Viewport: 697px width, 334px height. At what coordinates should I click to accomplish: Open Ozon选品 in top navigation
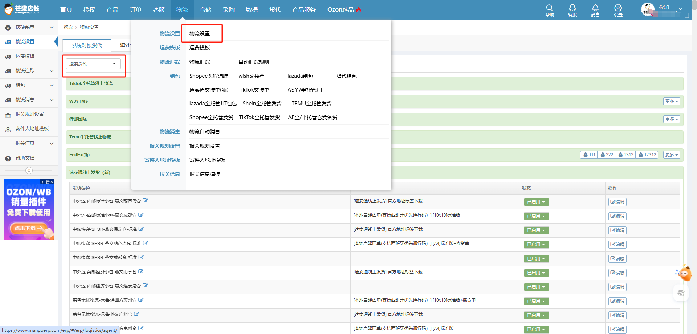coord(344,10)
